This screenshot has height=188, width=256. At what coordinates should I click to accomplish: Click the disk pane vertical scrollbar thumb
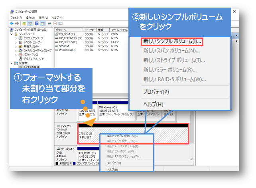[192, 127]
